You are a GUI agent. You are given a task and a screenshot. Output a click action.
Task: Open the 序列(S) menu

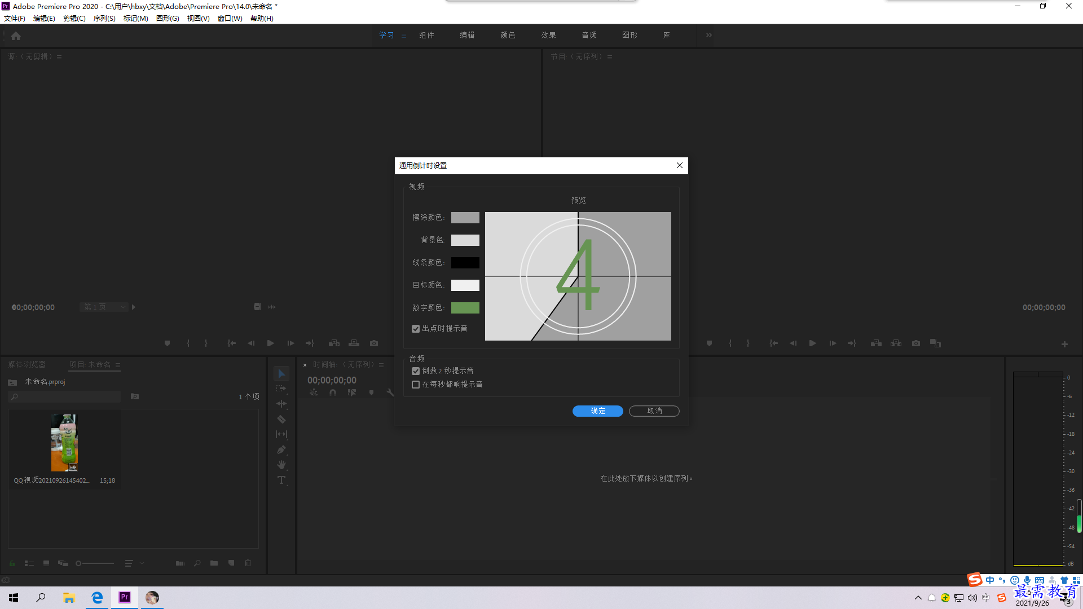(104, 19)
